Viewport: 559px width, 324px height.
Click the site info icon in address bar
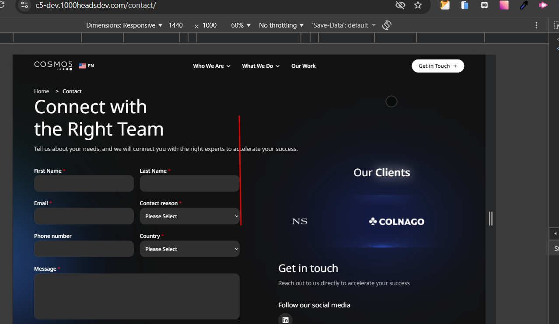[x=24, y=5]
